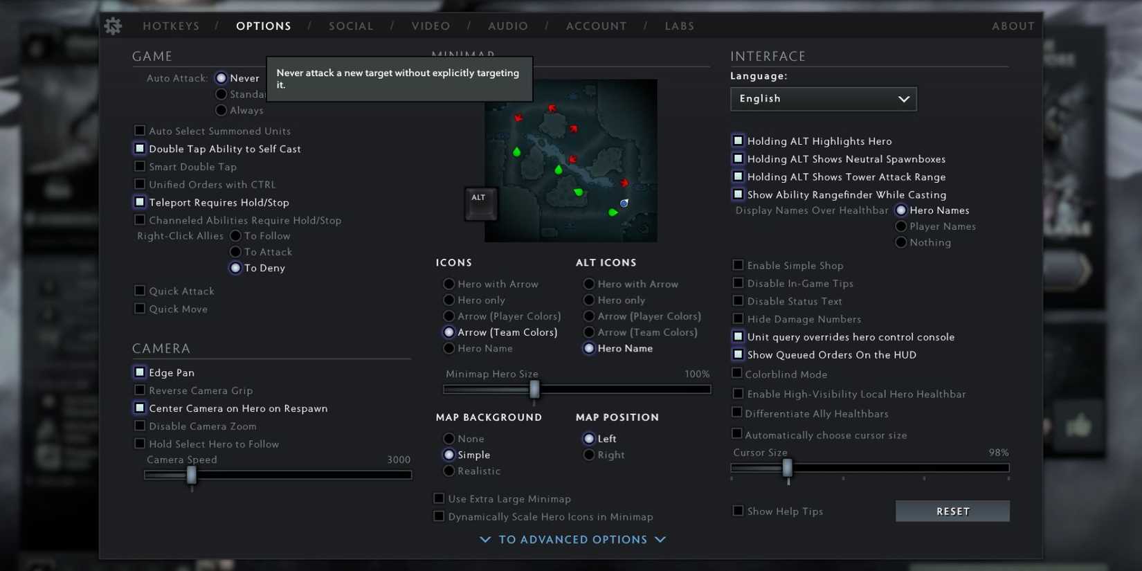This screenshot has width=1142, height=571.
Task: Toggle Holding ALT Highlights Hero
Action: (x=738, y=141)
